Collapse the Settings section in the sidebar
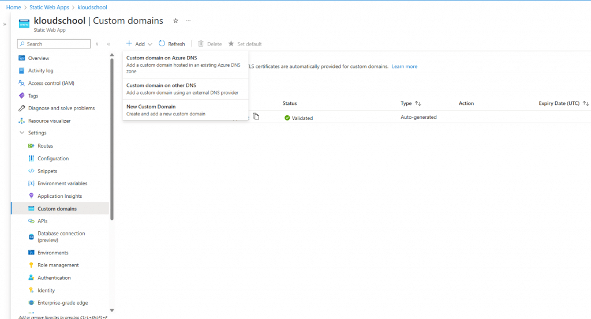The height and width of the screenshot is (319, 591). 23,133
